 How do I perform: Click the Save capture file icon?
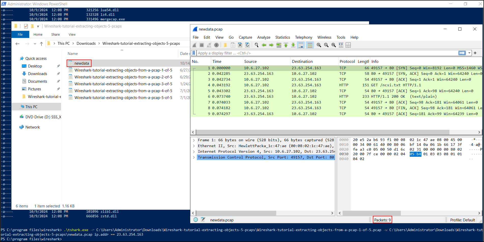click(233, 45)
